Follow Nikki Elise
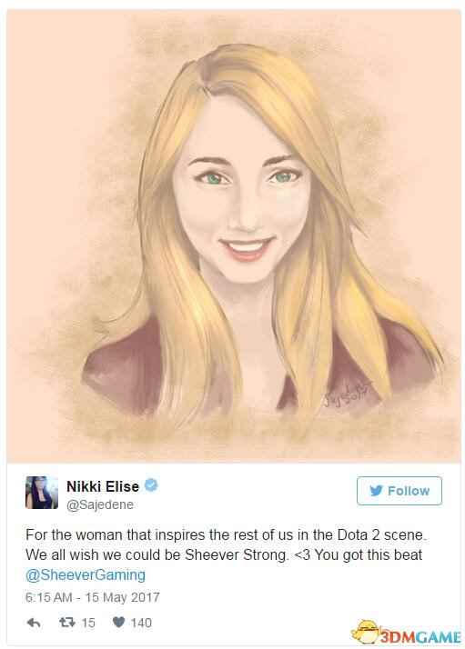The width and height of the screenshot is (465, 649). [399, 491]
